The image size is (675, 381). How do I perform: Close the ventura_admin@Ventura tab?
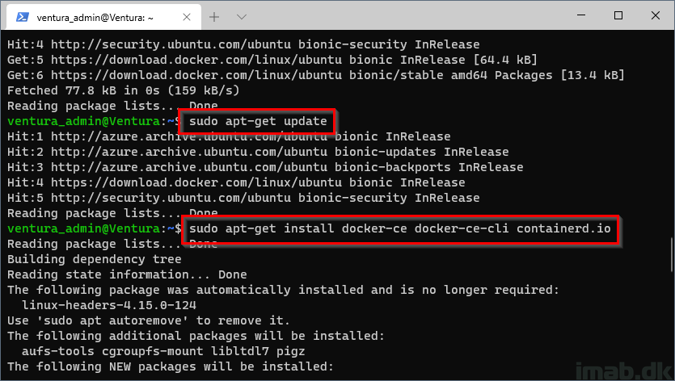pyautogui.click(x=187, y=17)
